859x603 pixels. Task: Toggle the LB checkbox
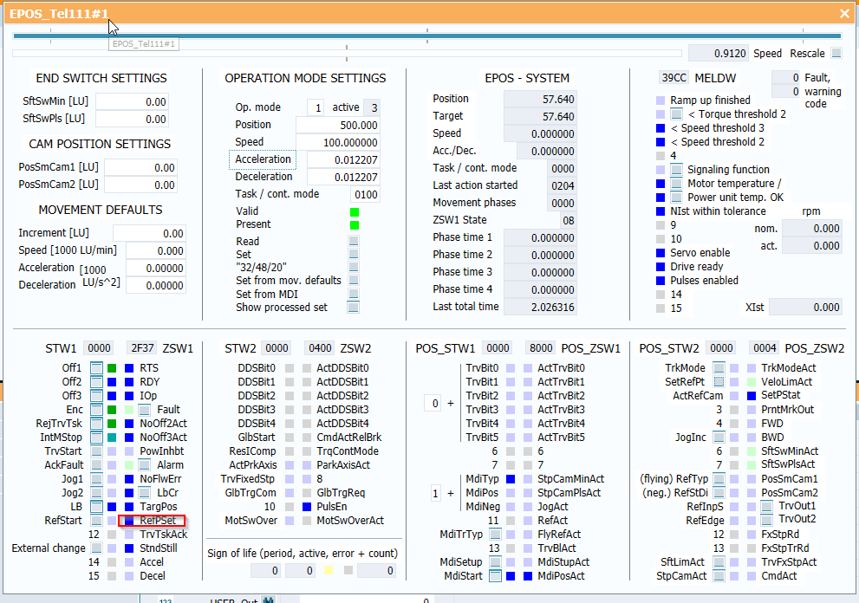click(96, 507)
